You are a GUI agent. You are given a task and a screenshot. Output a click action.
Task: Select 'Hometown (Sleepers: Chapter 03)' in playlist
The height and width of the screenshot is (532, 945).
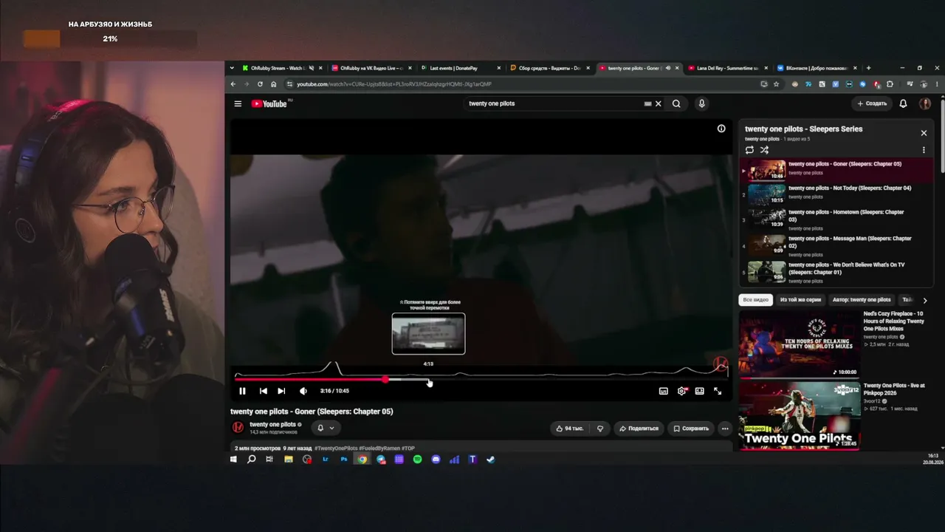click(x=836, y=219)
